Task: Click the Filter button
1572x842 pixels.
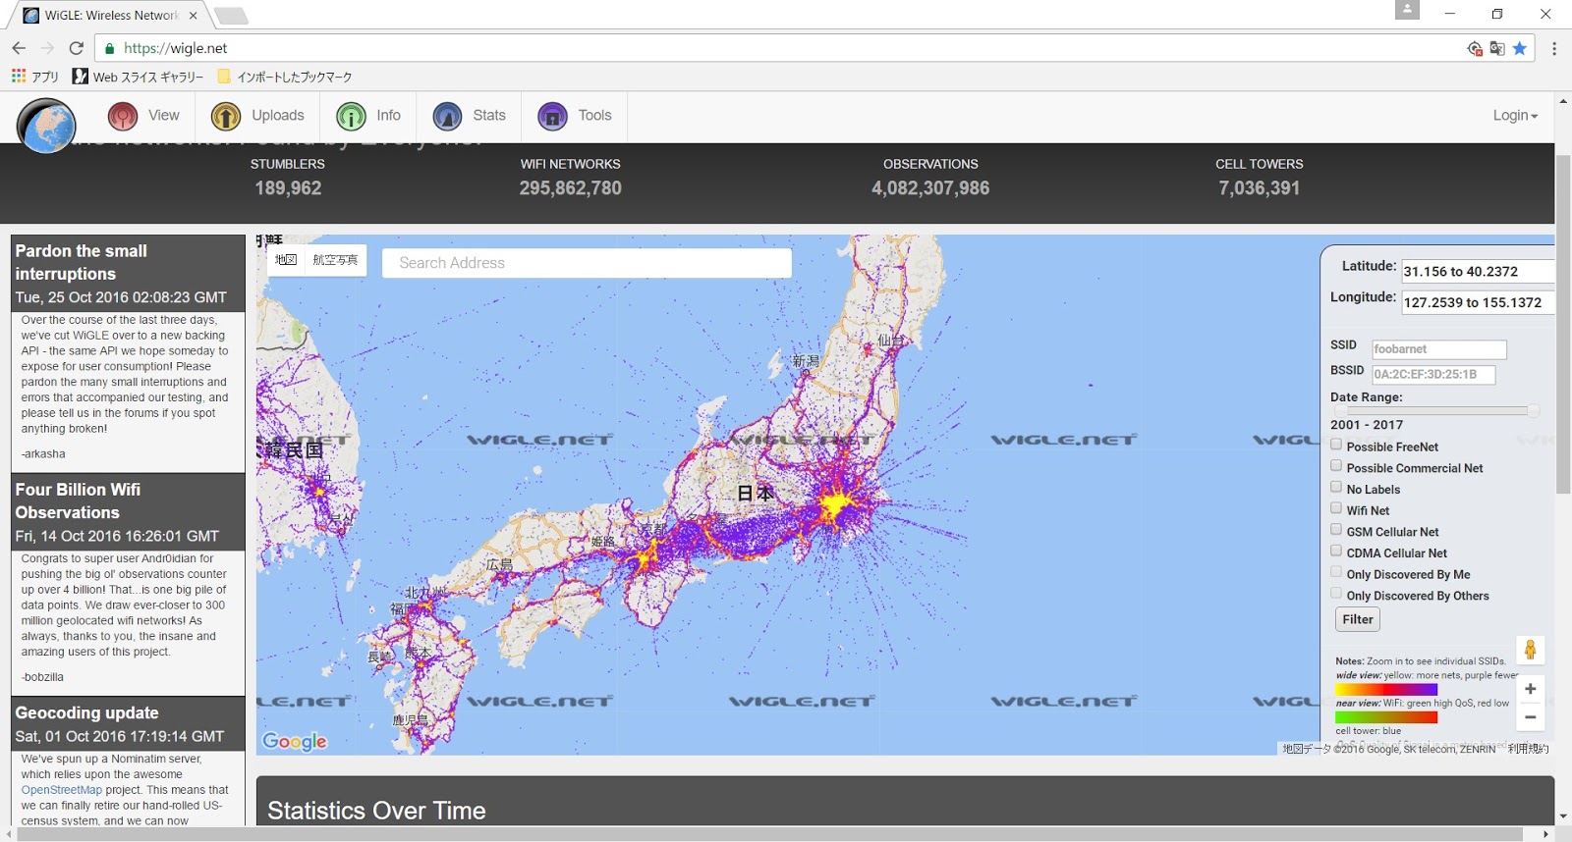Action: [x=1358, y=619]
